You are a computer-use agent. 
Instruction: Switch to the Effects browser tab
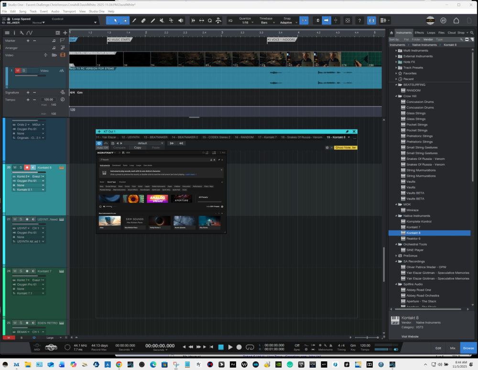(419, 33)
